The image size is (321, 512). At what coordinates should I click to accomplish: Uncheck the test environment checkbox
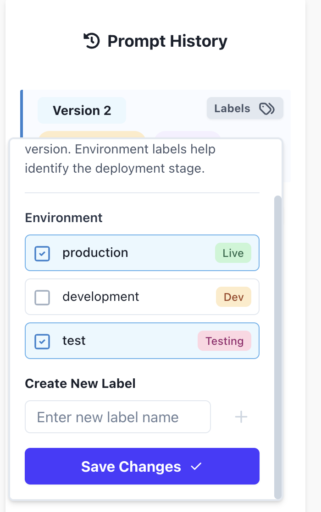42,341
